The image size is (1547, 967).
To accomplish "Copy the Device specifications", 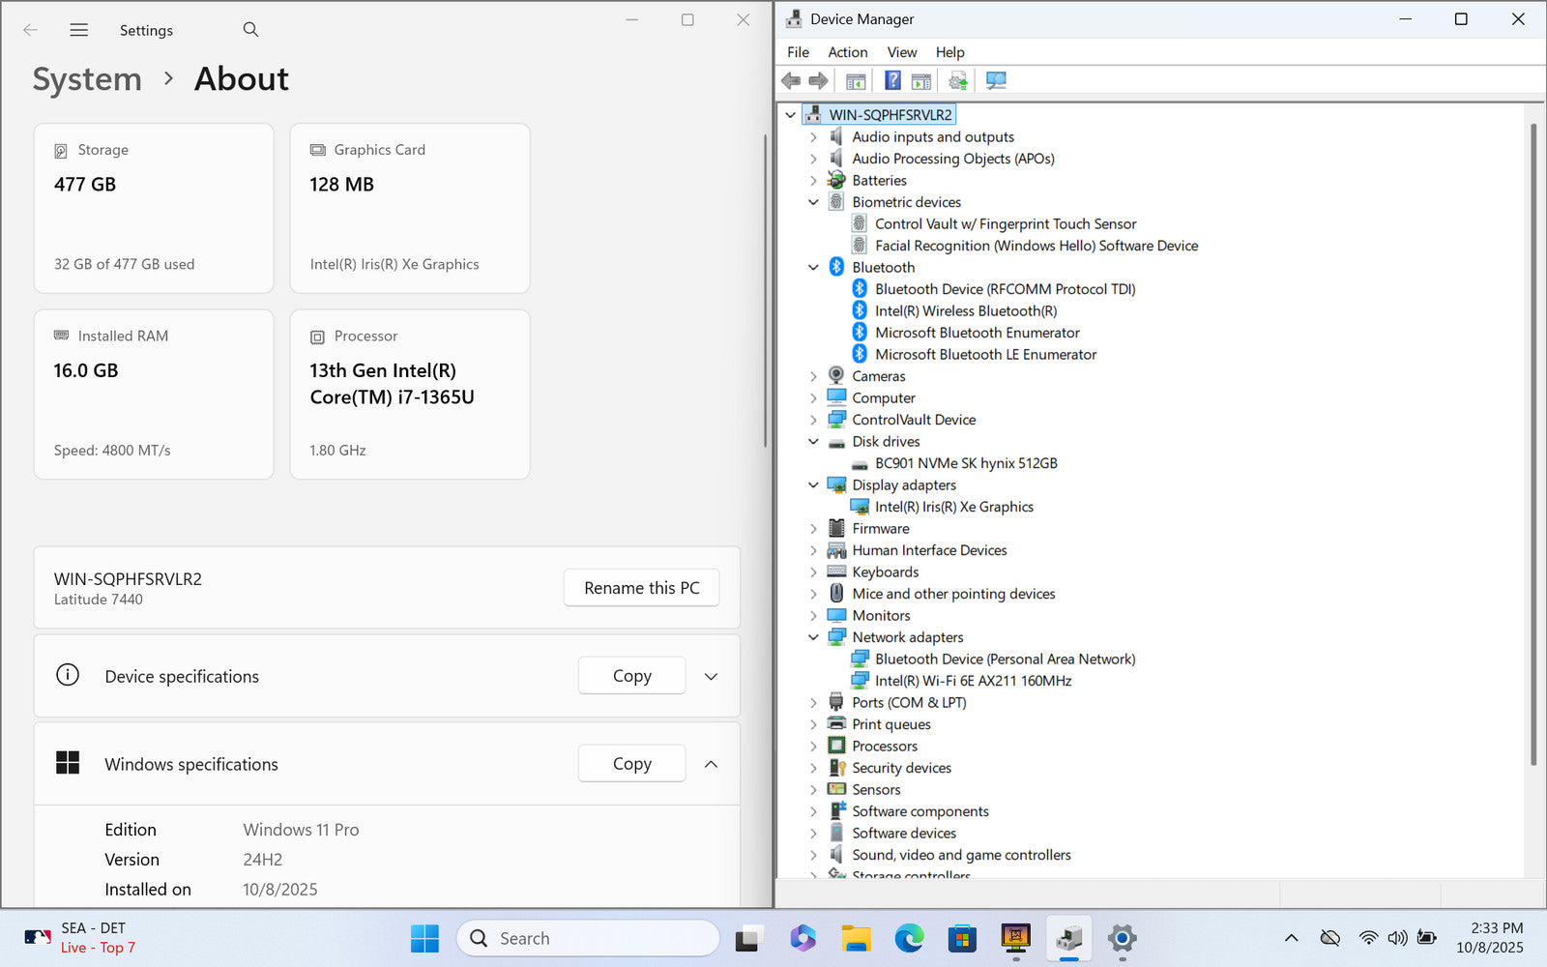I will point(631,676).
